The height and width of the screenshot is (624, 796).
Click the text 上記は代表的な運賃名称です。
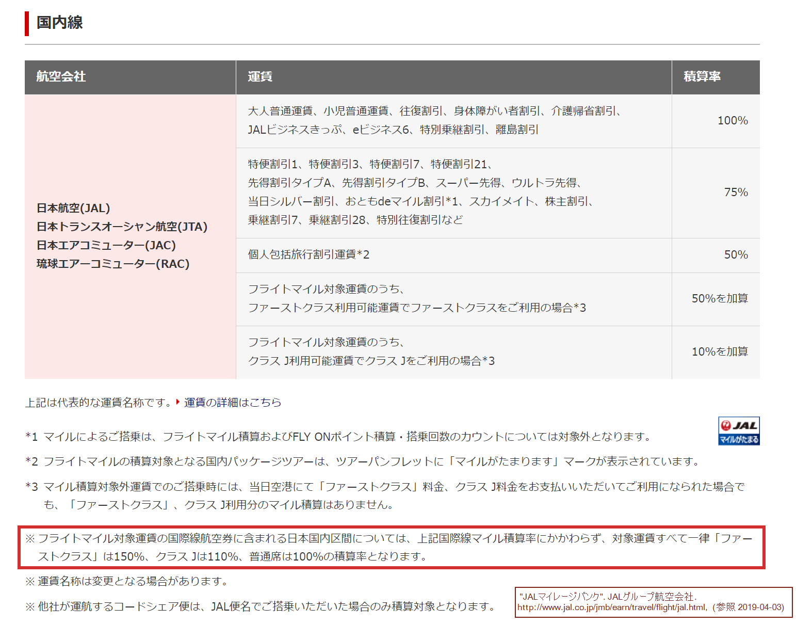point(99,402)
